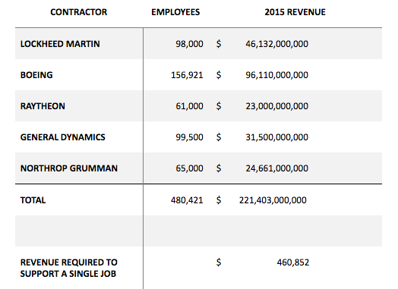
Task: Click Boeing revenue 96,110,000,000 cell
Action: [277, 75]
